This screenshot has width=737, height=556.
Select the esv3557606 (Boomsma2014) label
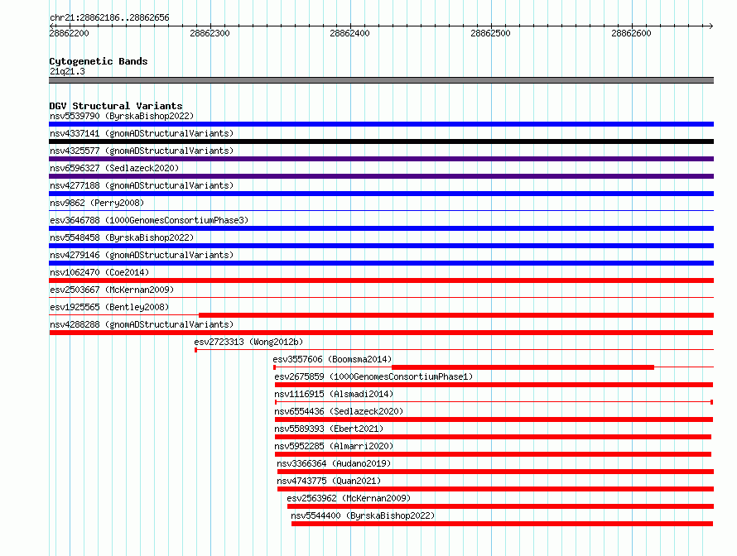[332, 359]
